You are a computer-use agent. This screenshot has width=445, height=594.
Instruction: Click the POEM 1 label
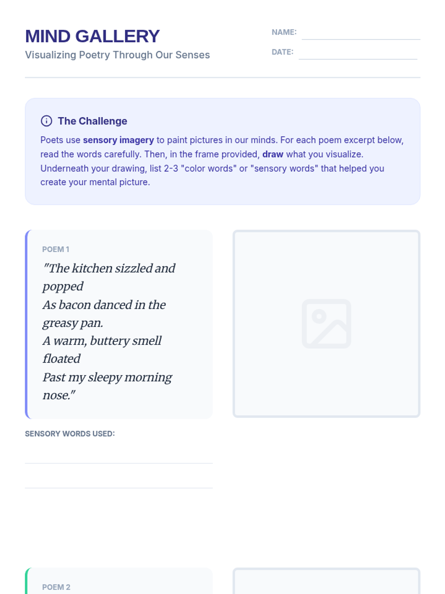pos(56,249)
